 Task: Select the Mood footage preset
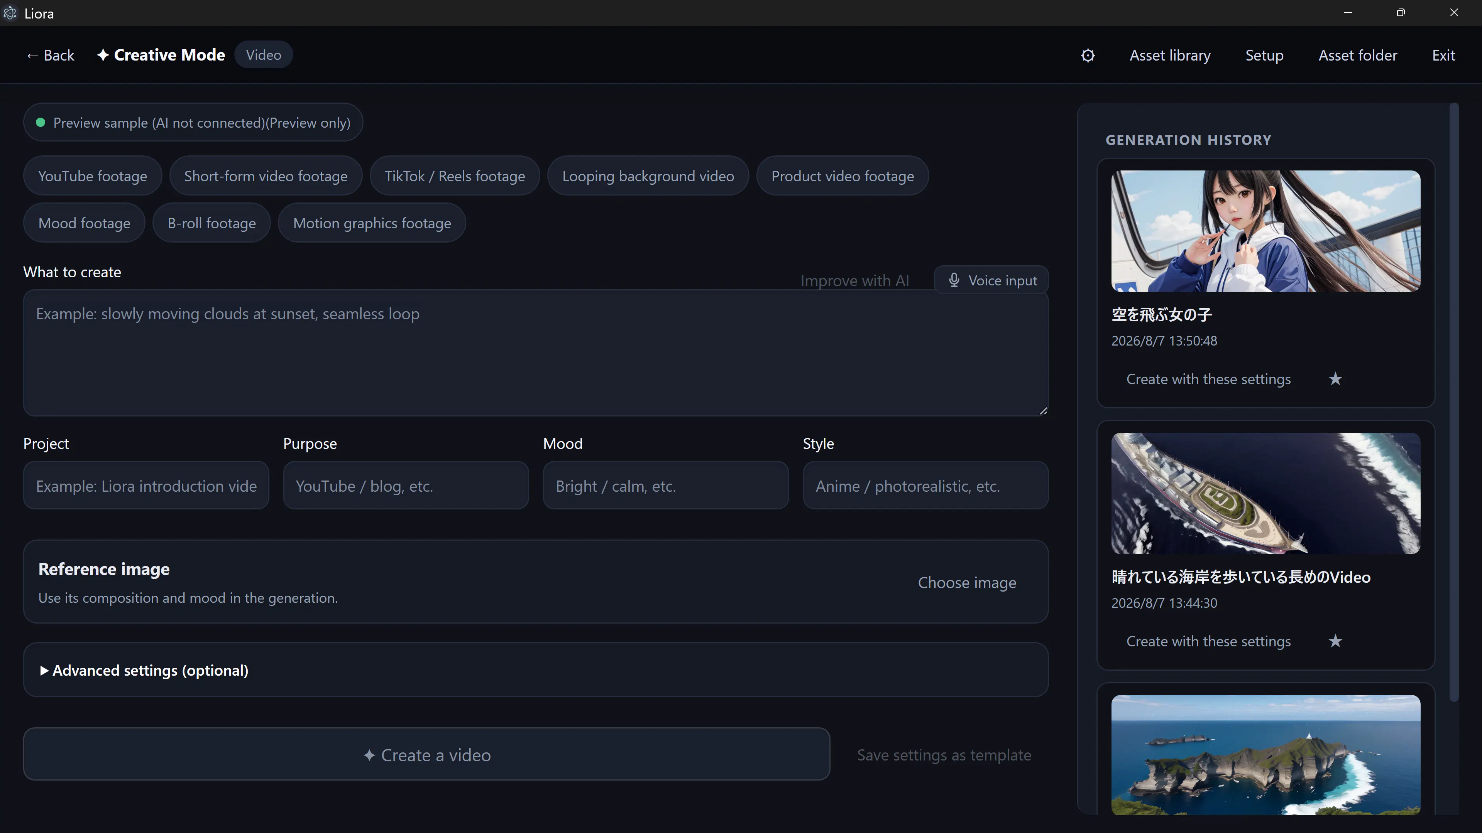click(x=84, y=223)
